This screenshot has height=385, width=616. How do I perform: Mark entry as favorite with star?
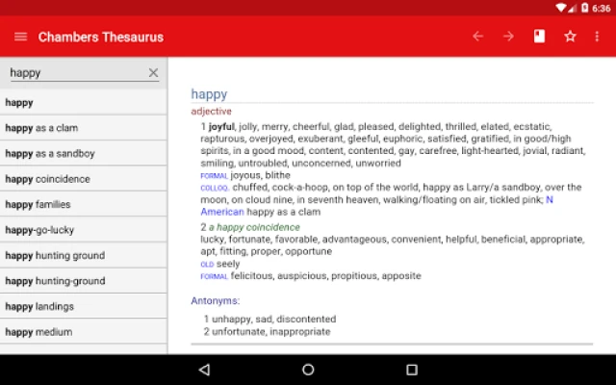[x=570, y=37]
